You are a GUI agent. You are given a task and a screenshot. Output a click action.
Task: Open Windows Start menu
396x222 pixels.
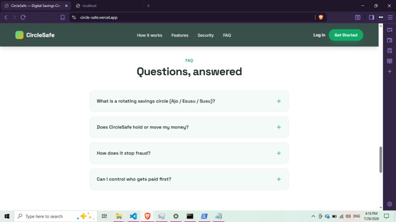click(7, 216)
